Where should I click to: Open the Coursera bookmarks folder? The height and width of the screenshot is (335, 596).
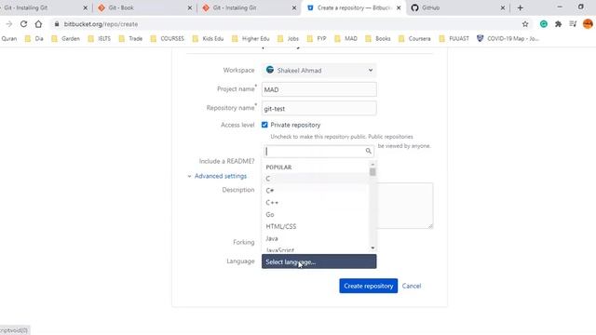414,38
